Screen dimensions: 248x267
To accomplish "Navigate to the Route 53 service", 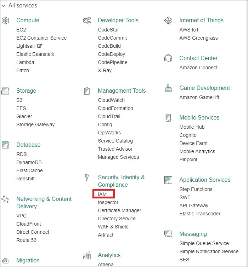I will tap(26, 240).
